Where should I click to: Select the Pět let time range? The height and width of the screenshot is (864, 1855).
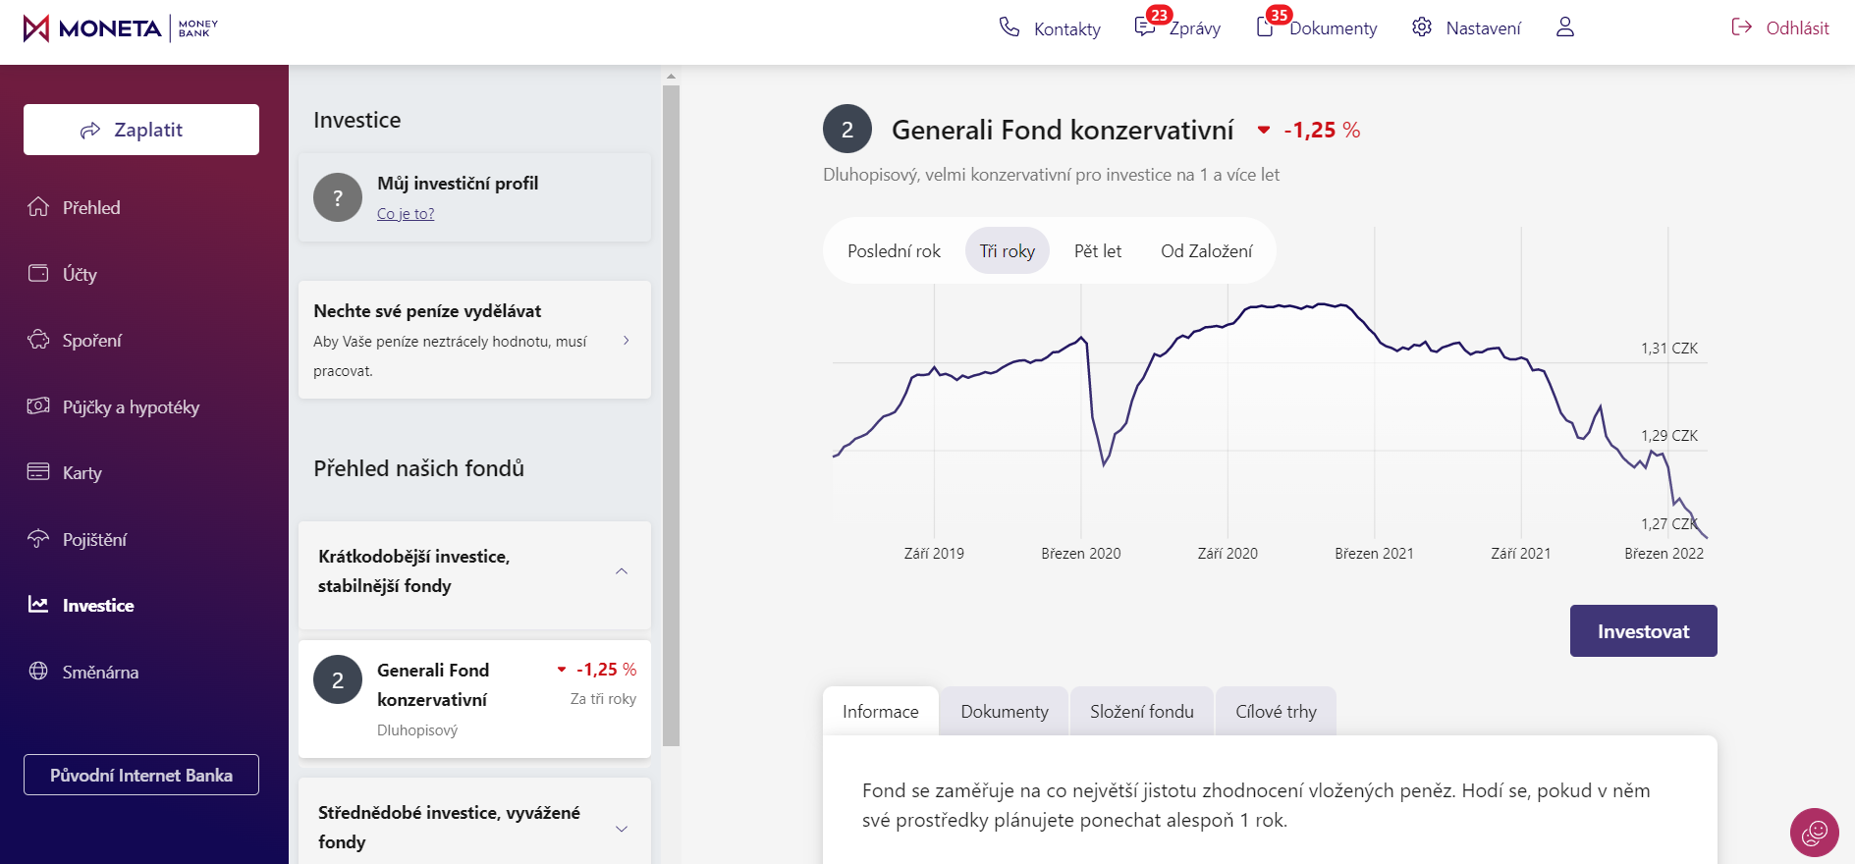1097,251
